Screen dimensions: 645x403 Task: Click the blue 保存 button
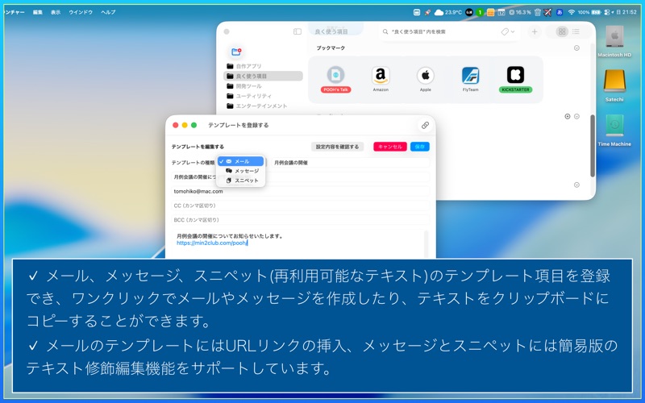pyautogui.click(x=419, y=147)
